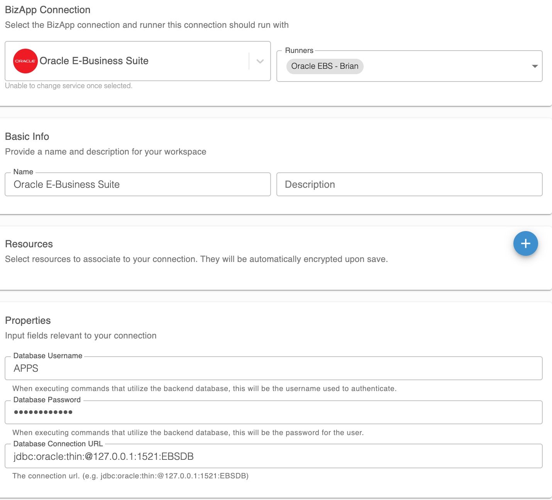Click 'Select resources to associate' description

click(x=196, y=259)
